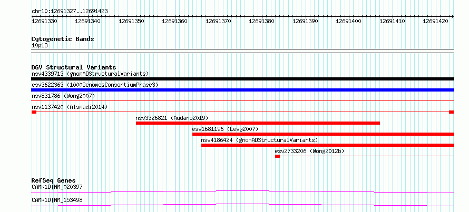This screenshot has width=469, height=212.
Task: Click ruler tick label 12691410
Action: tap(392, 21)
